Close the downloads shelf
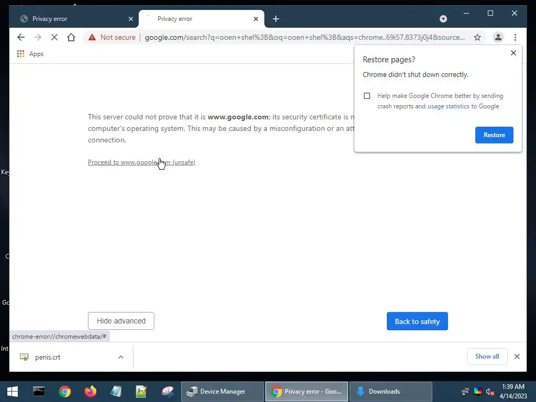536x402 pixels. pyautogui.click(x=517, y=356)
